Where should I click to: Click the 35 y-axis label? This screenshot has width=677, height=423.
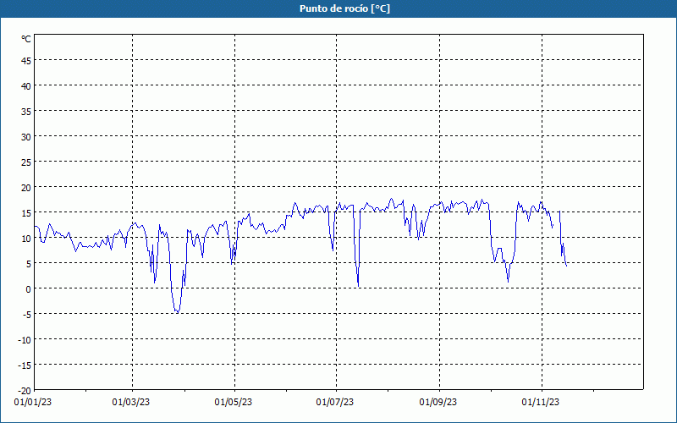(x=26, y=112)
